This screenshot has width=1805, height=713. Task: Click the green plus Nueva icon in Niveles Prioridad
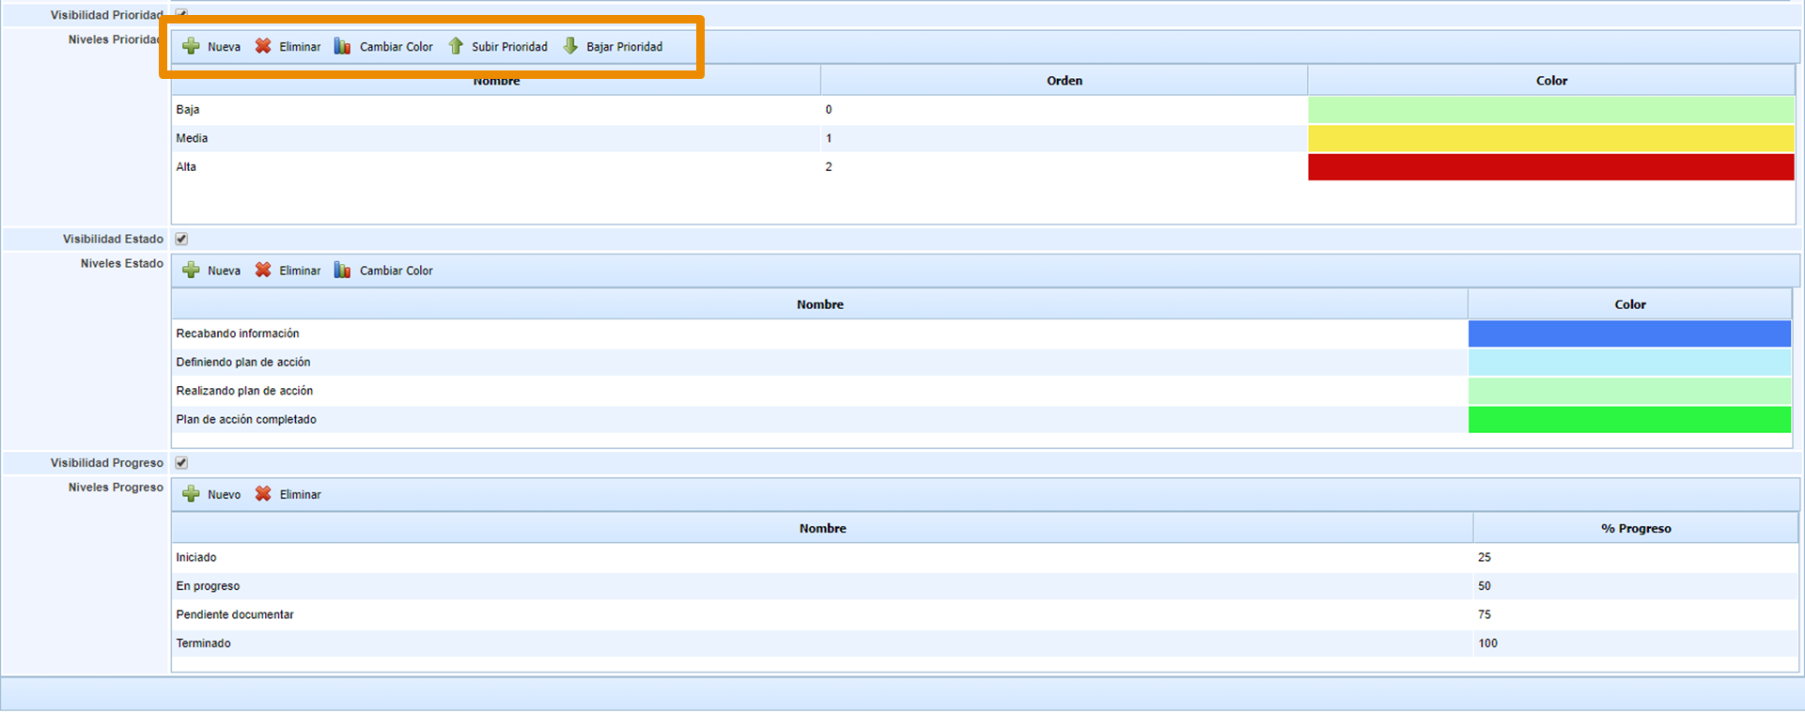coord(192,46)
